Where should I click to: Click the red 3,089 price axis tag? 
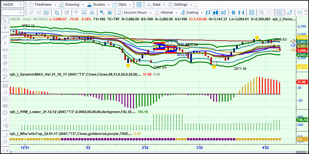[x=302, y=50]
